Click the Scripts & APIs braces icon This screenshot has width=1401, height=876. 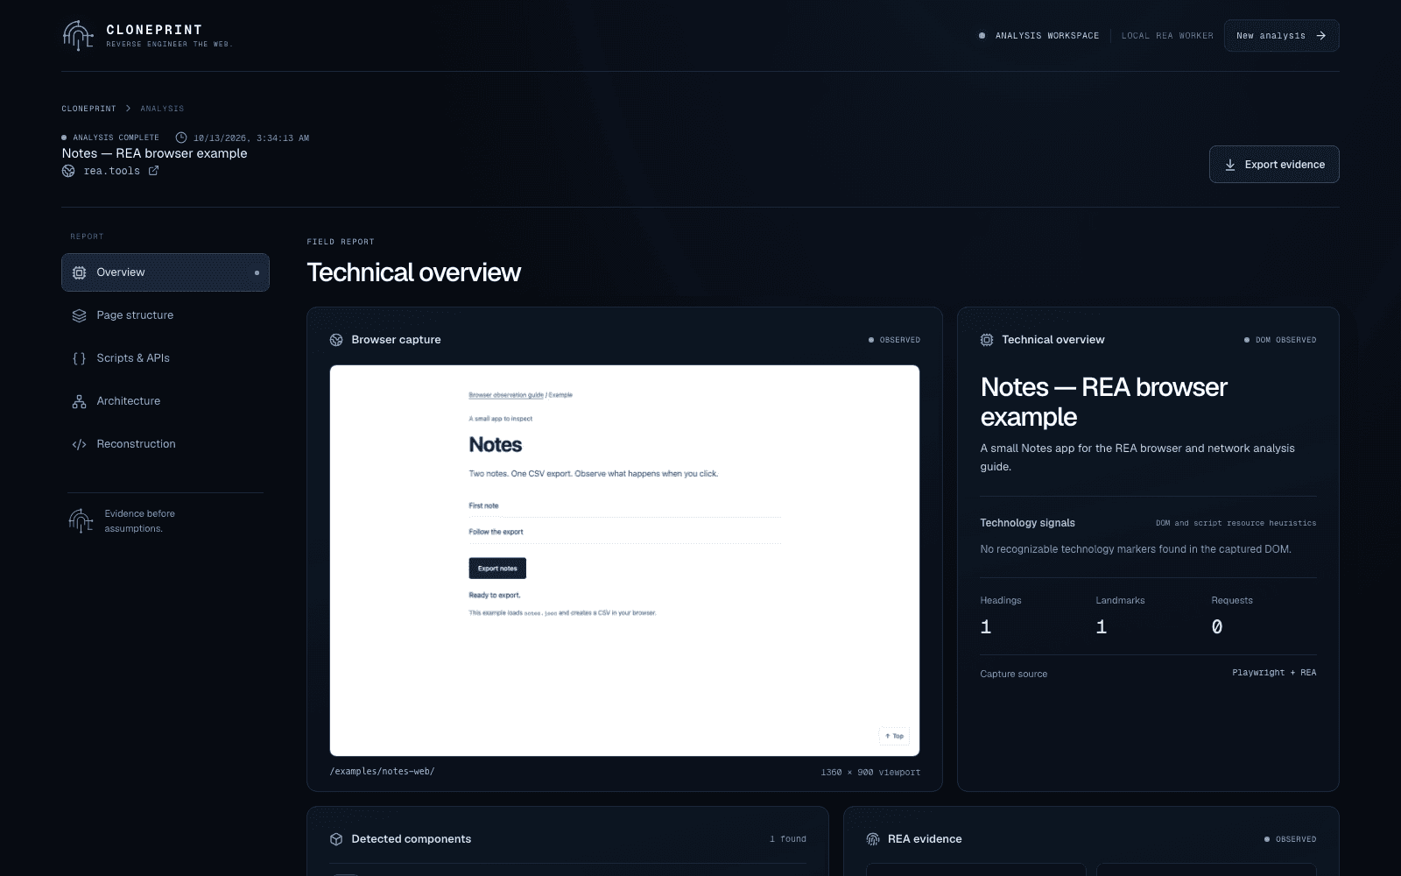coord(79,358)
